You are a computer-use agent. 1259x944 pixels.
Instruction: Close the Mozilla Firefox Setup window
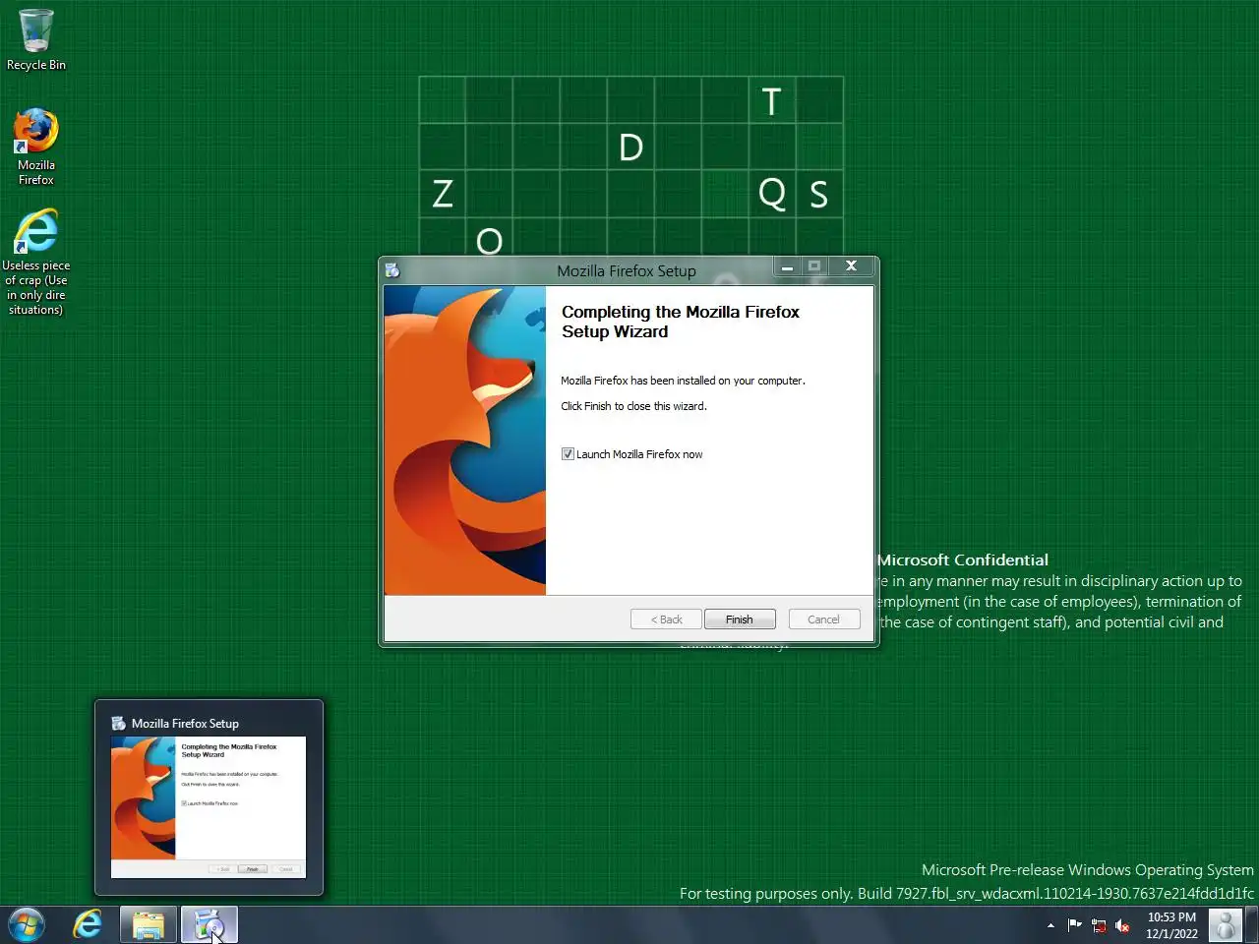(852, 266)
